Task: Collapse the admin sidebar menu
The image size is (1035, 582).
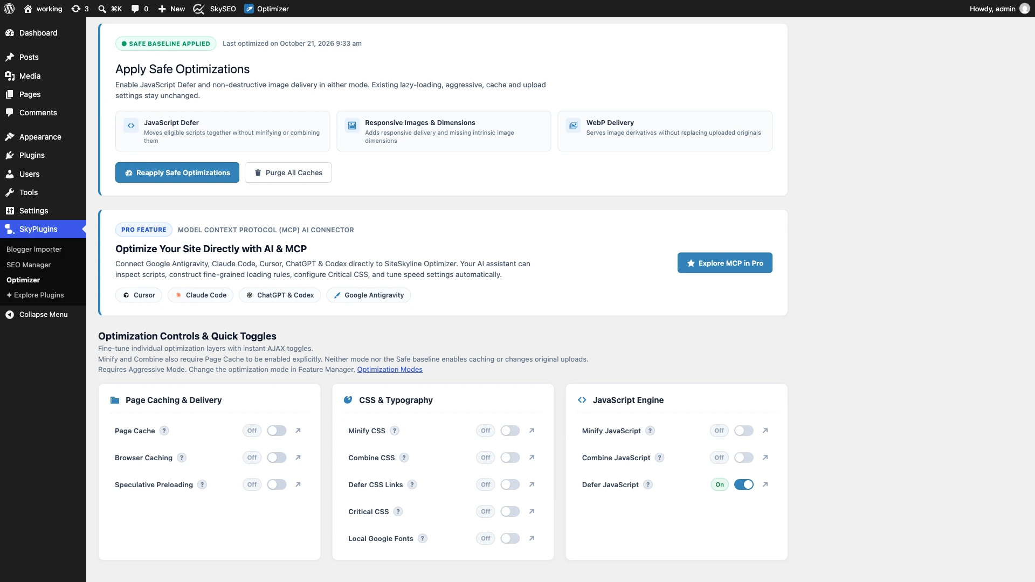Action: 43,314
